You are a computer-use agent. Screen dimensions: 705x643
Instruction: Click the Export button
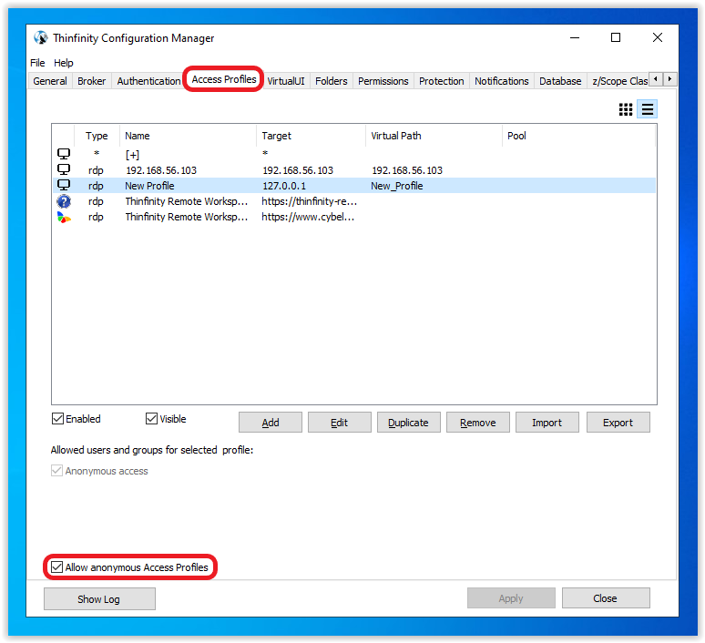pyautogui.click(x=618, y=423)
